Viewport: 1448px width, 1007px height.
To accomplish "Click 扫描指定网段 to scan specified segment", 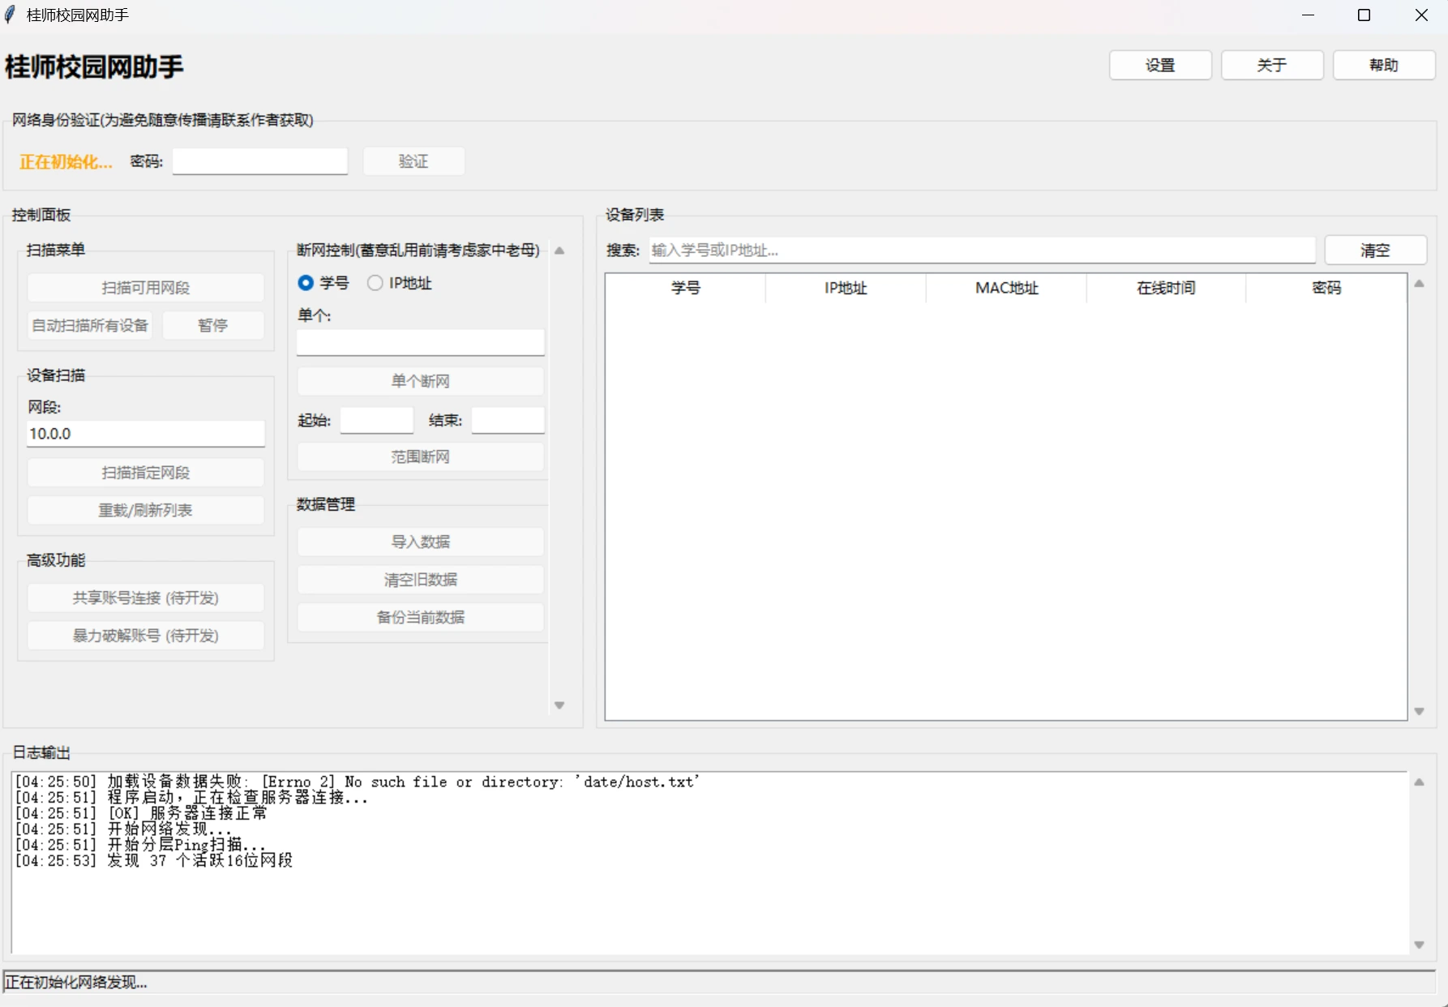I will coord(145,472).
